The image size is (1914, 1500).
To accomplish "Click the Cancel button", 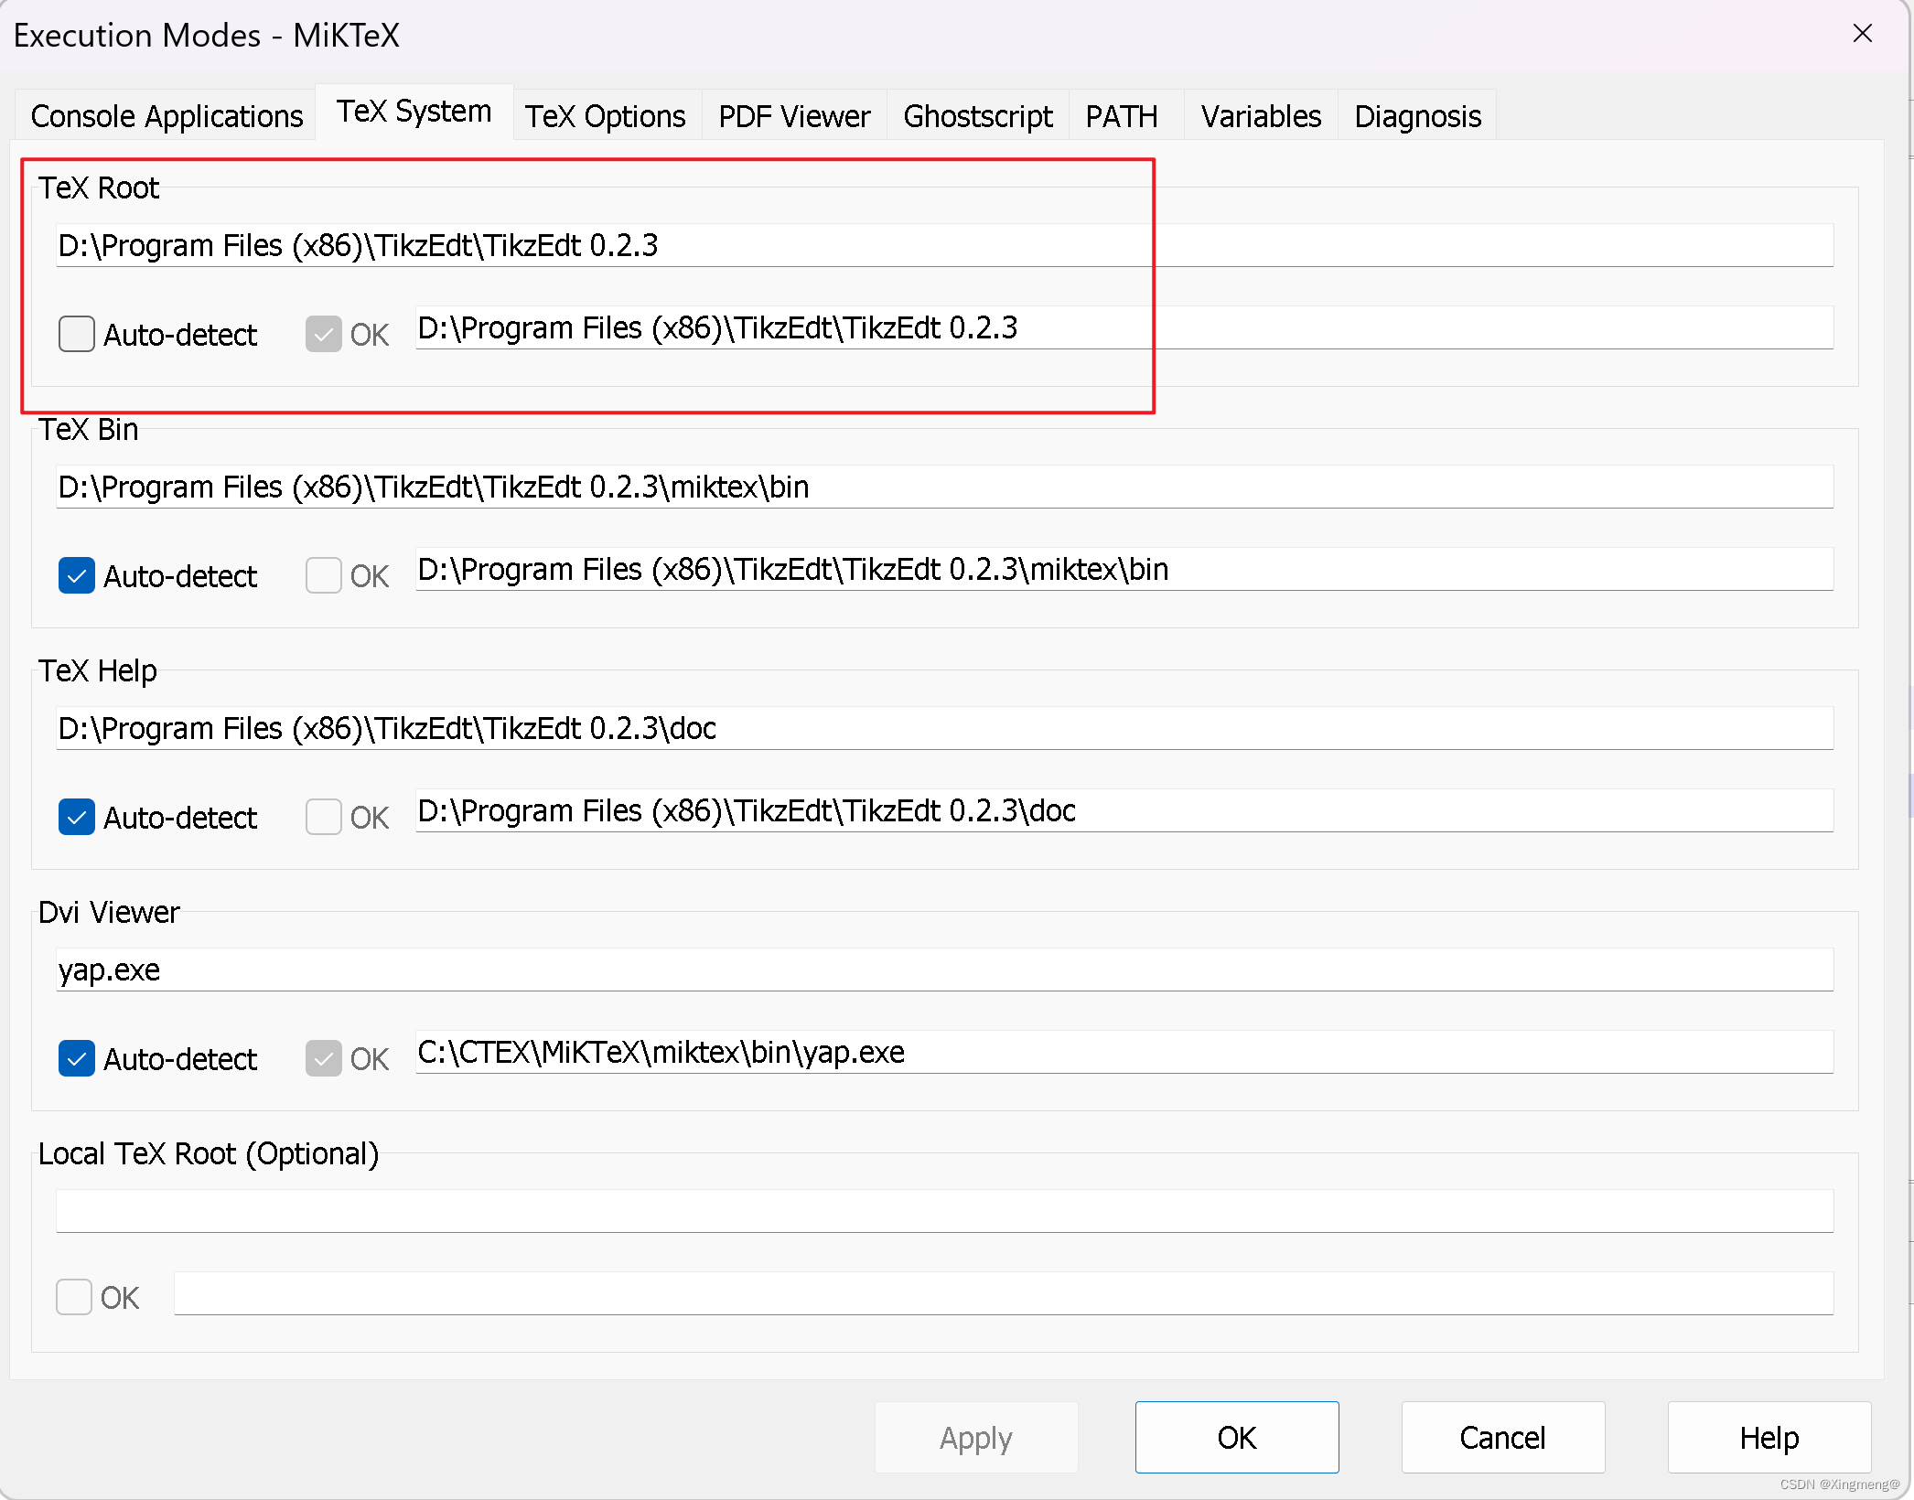I will [1503, 1438].
